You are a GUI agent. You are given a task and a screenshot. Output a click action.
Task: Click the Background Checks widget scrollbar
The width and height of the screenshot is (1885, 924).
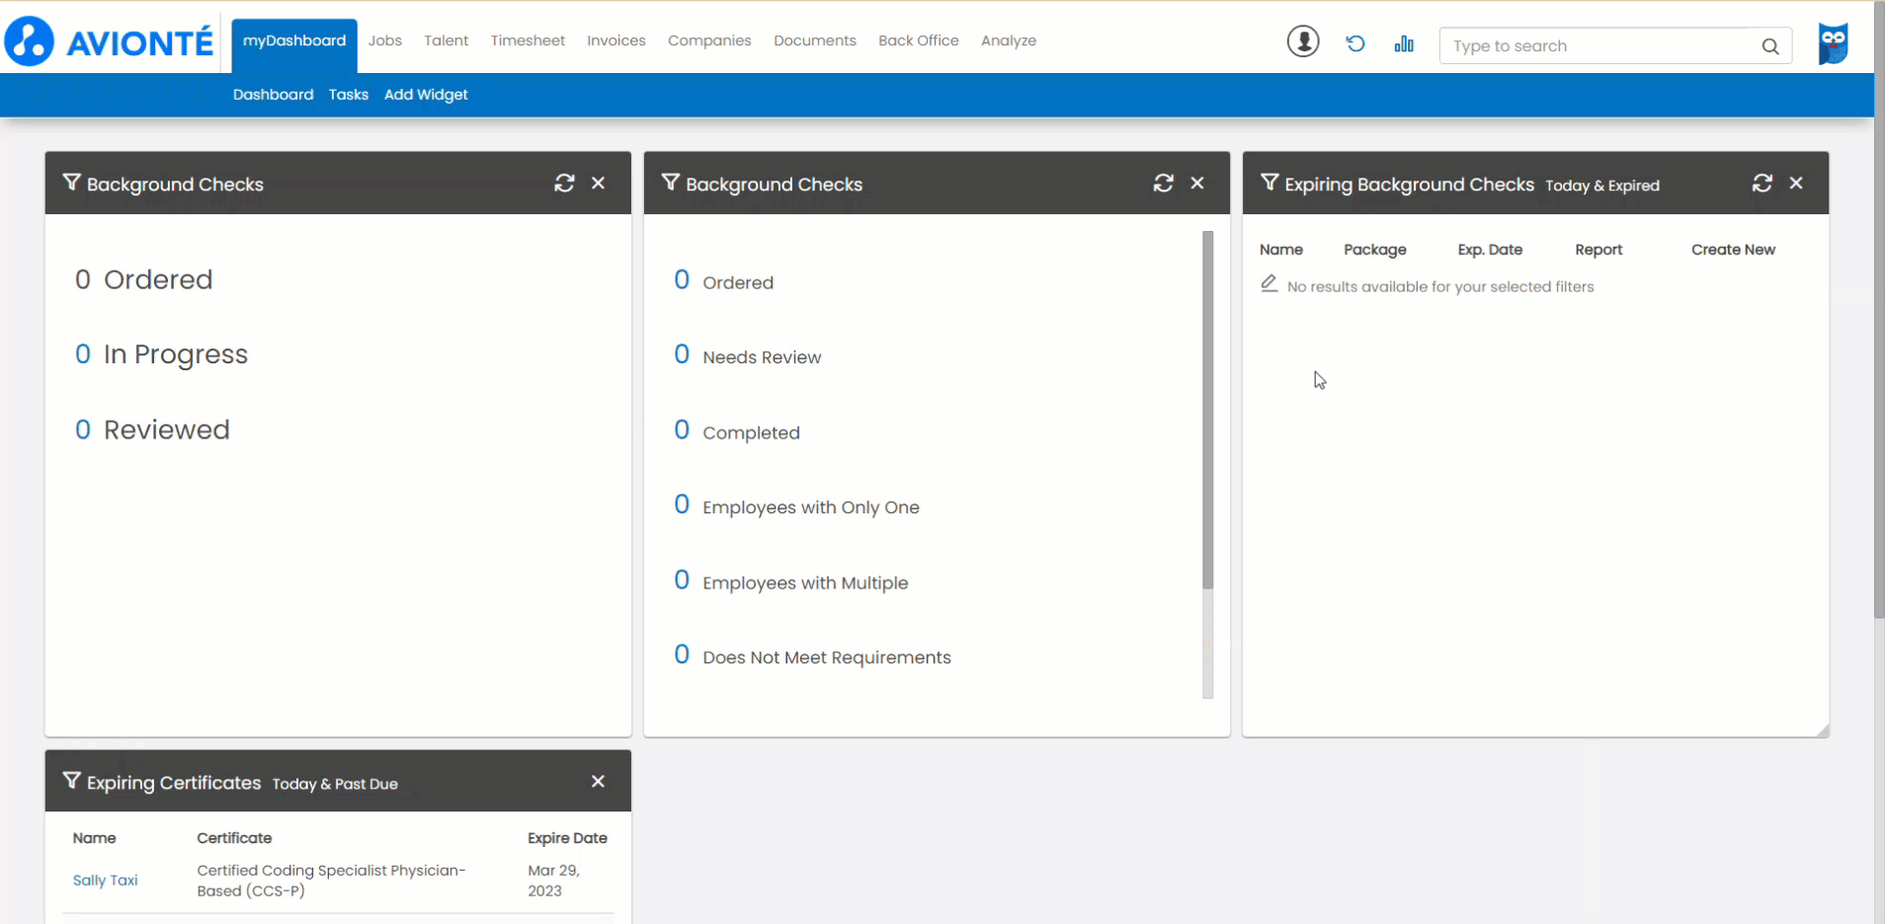pyautogui.click(x=1207, y=410)
